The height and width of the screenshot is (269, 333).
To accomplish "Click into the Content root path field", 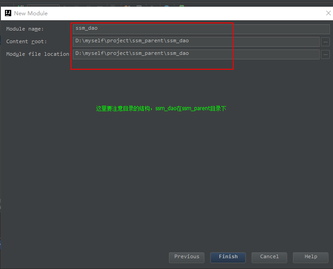I will coord(196,41).
